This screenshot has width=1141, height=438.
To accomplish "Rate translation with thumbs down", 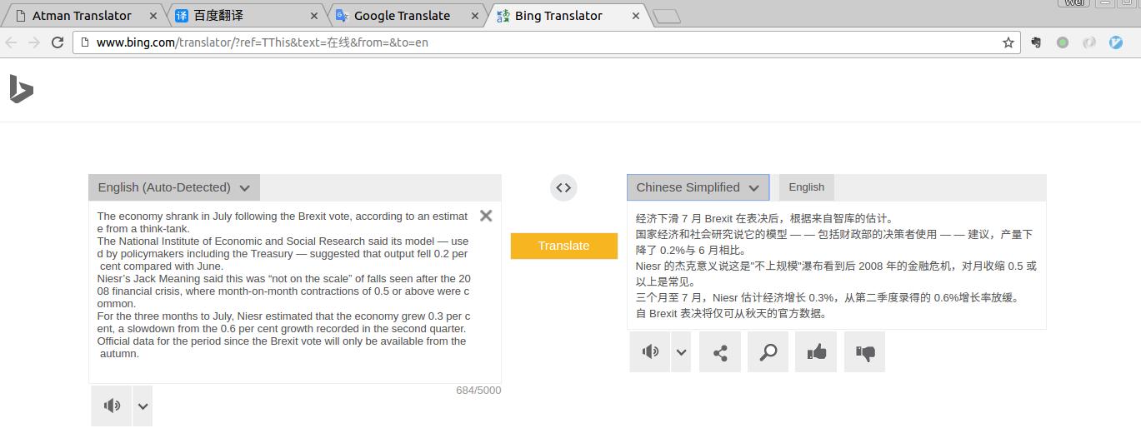I will coord(865,352).
